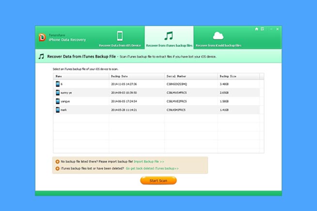Minimize the iPhone Data Recovery window
This screenshot has height=211, width=317.
(x=271, y=29)
